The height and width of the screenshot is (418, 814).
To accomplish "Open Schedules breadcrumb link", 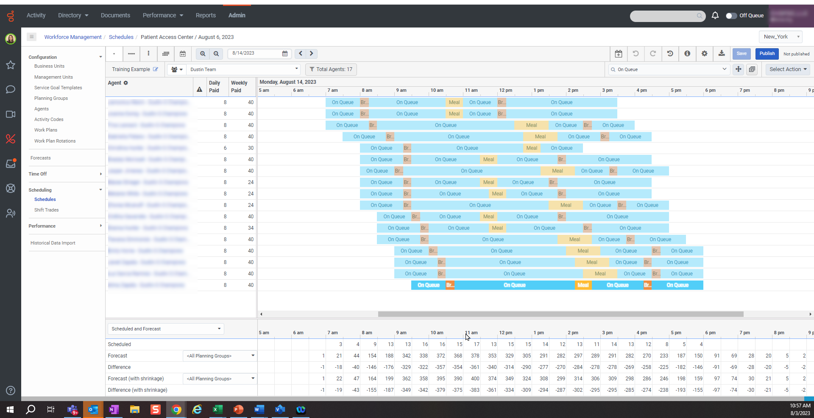I will tap(121, 37).
